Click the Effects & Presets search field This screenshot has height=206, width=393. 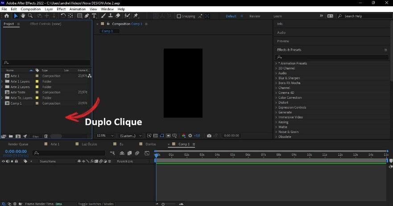coord(331,57)
